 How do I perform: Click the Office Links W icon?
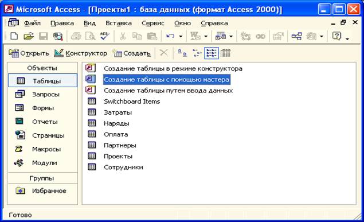coord(195,36)
